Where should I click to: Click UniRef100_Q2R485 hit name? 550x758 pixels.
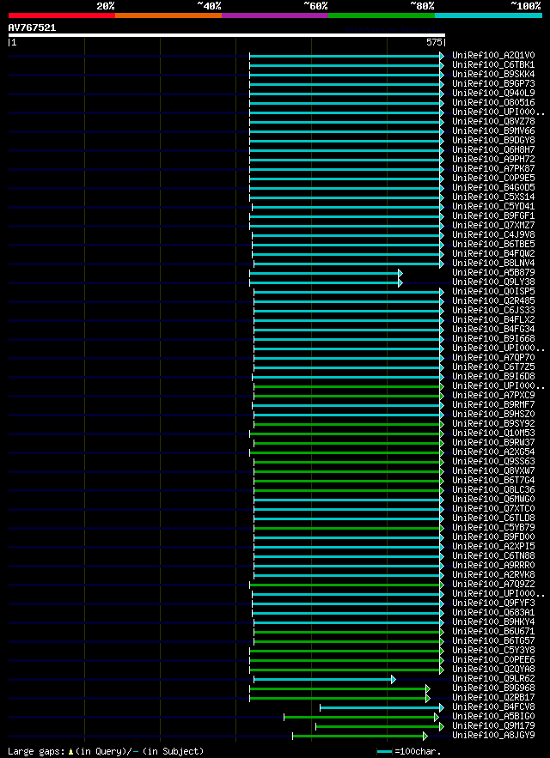493,301
